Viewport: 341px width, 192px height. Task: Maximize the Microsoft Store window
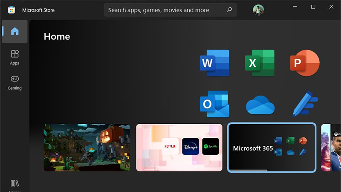(313, 7)
